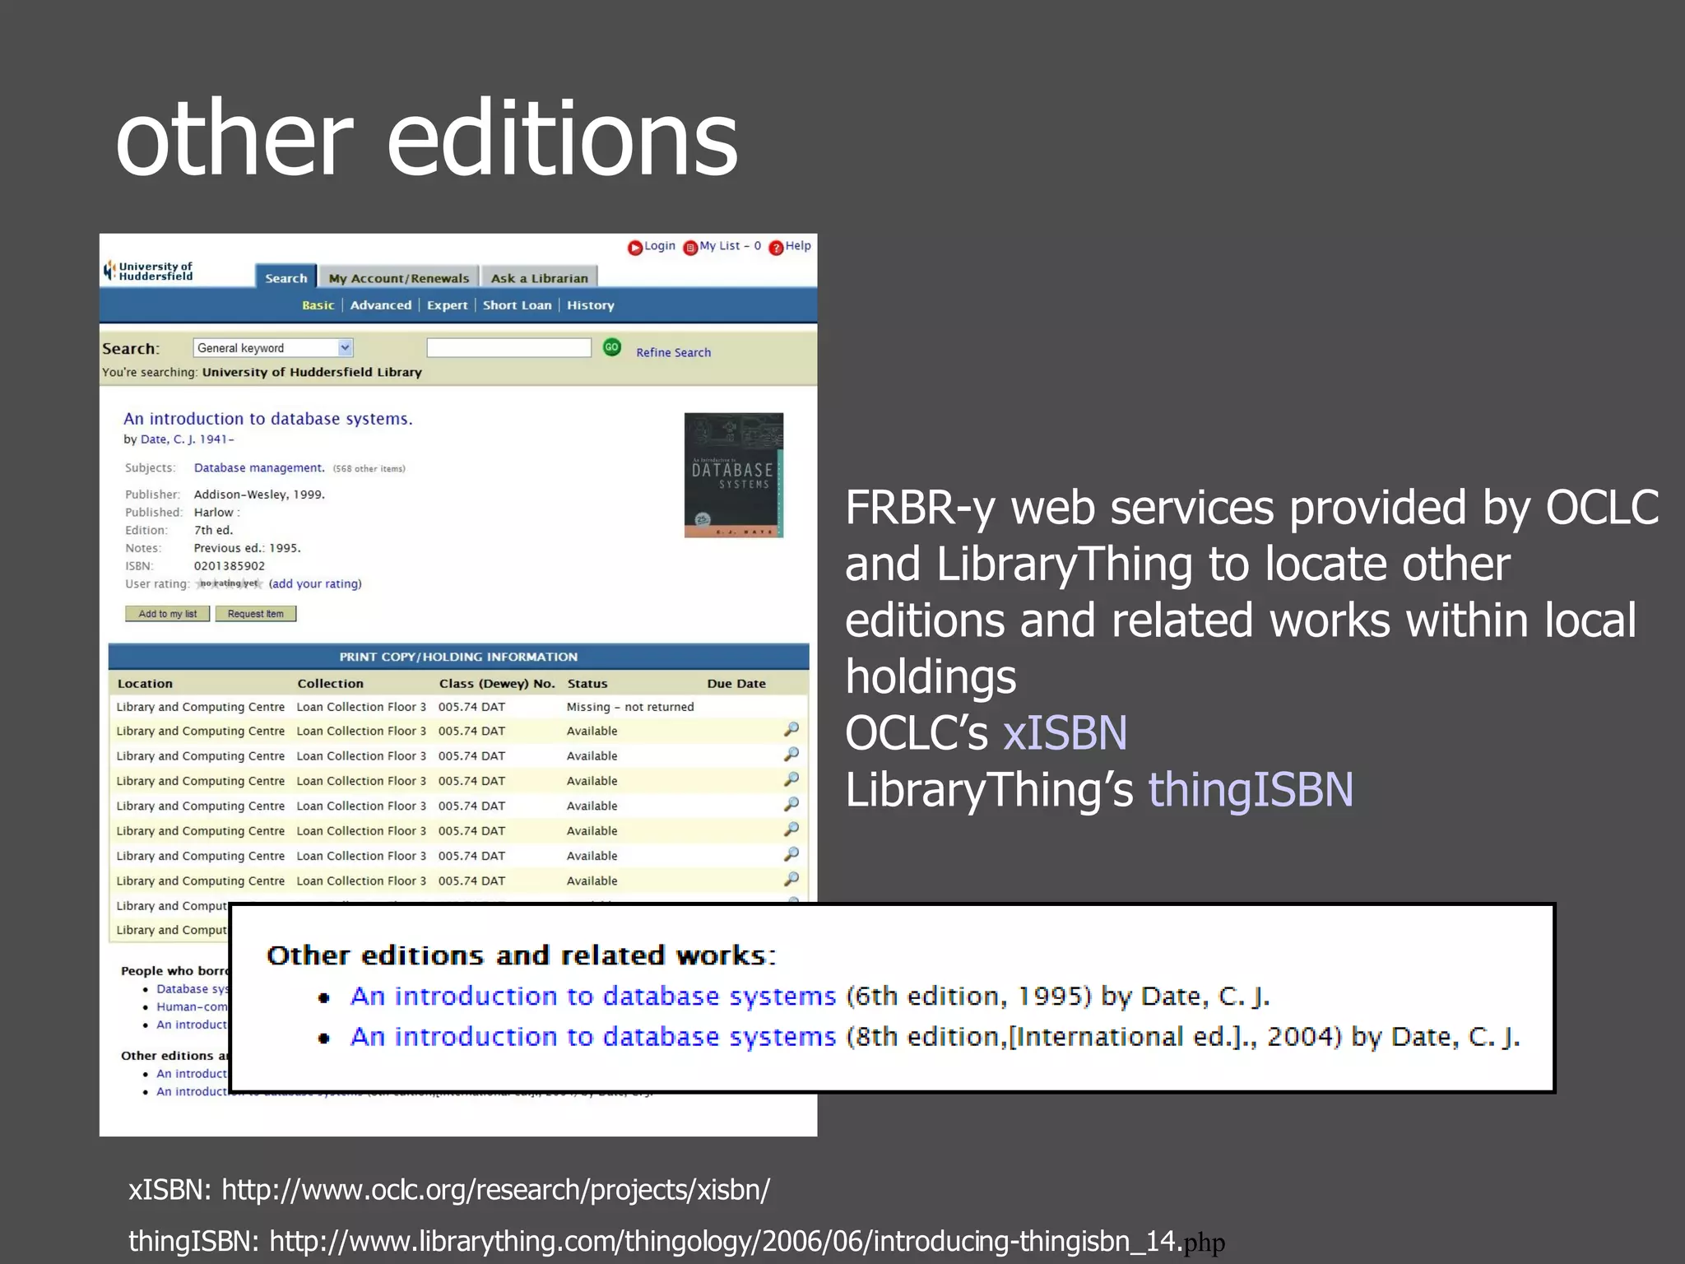Screen dimensions: 1685x1264
Task: Switch to Expert search mode
Action: pyautogui.click(x=447, y=305)
